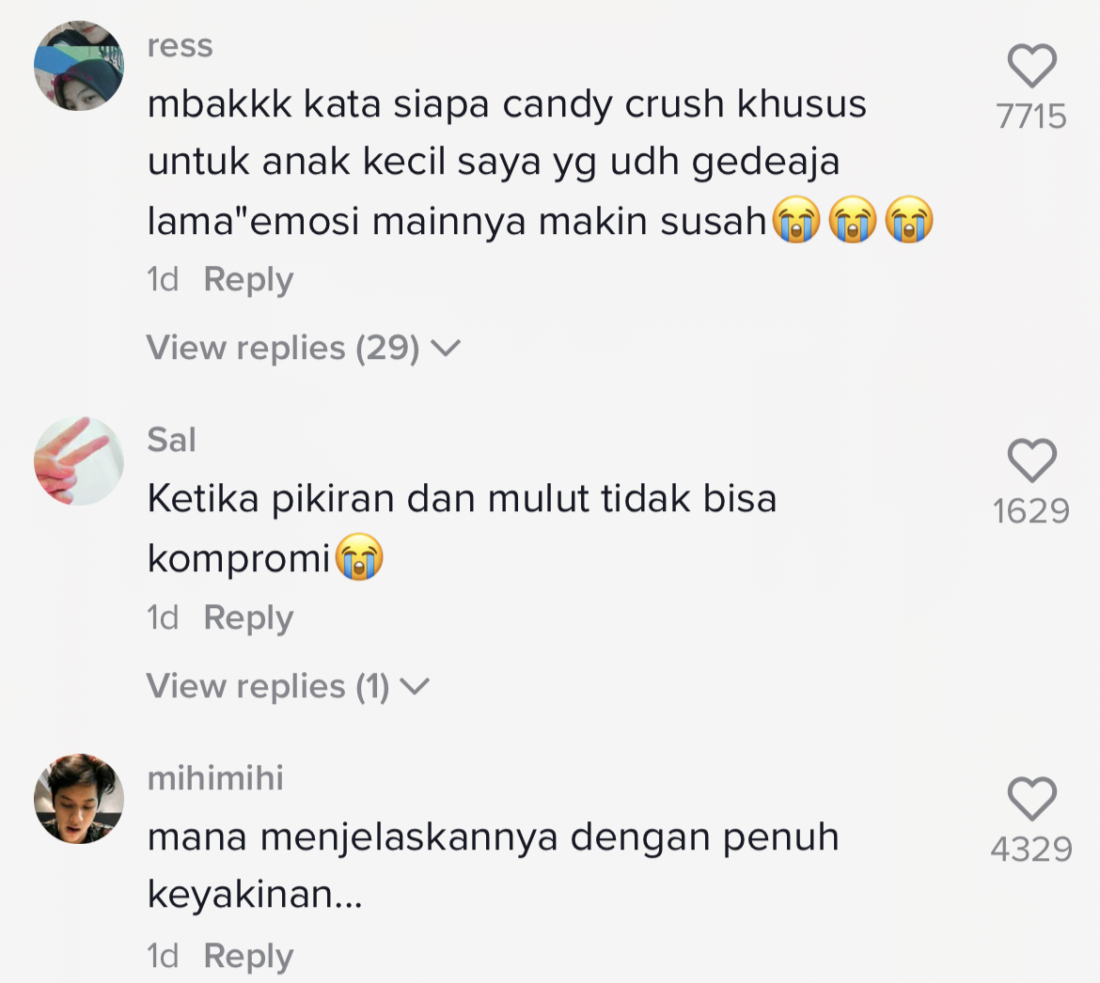Open mihimihi's profile photo
The width and height of the screenshot is (1100, 983).
pos(79,799)
